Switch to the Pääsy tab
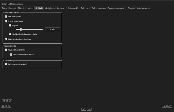Viewport: 174px width, 112px height. point(5,8)
